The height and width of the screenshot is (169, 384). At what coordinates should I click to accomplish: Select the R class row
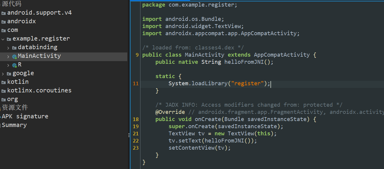(64, 65)
